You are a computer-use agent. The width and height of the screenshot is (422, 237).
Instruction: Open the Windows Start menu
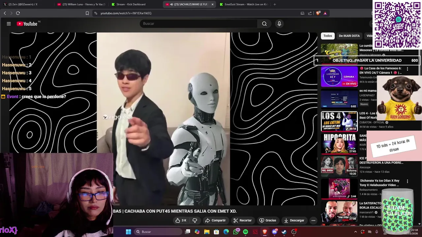pyautogui.click(x=128, y=232)
